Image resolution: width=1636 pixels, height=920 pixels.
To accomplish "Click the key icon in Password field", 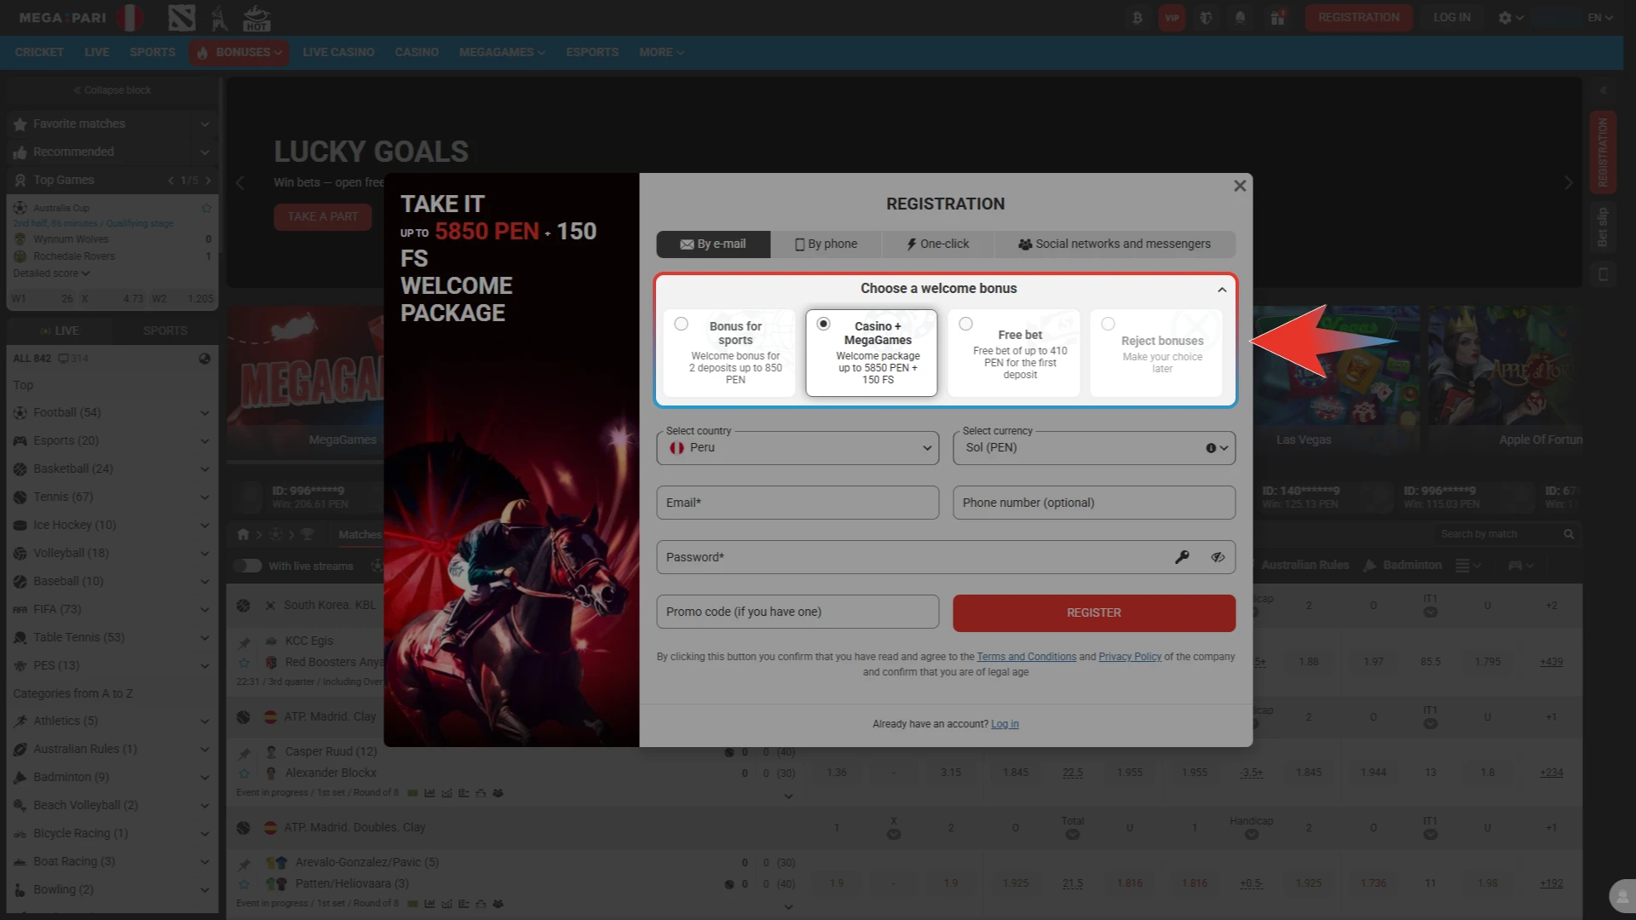I will (x=1182, y=557).
